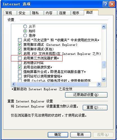Click the 还原高级设置 button
The image size is (117, 140).
[86, 95]
